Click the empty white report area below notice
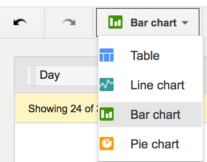Image resolution: width=207 pixels, height=162 pixels. pyautogui.click(x=56, y=142)
